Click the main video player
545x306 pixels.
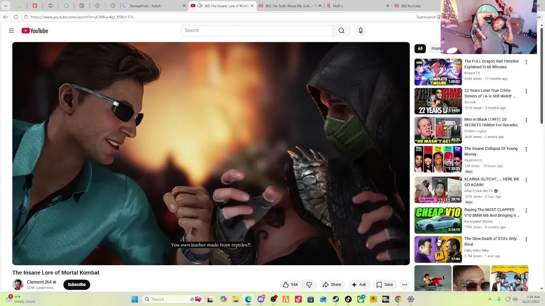[x=211, y=153]
